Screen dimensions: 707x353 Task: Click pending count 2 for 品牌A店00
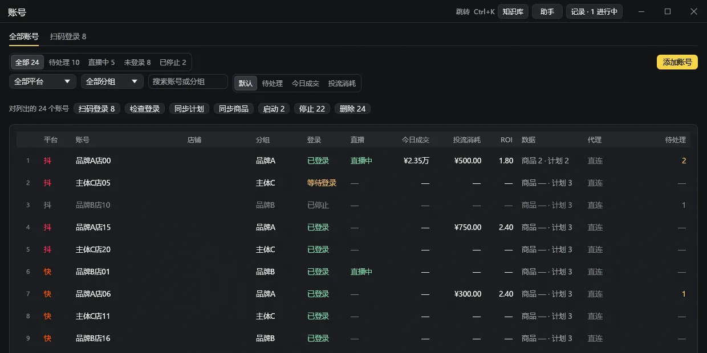click(x=684, y=161)
